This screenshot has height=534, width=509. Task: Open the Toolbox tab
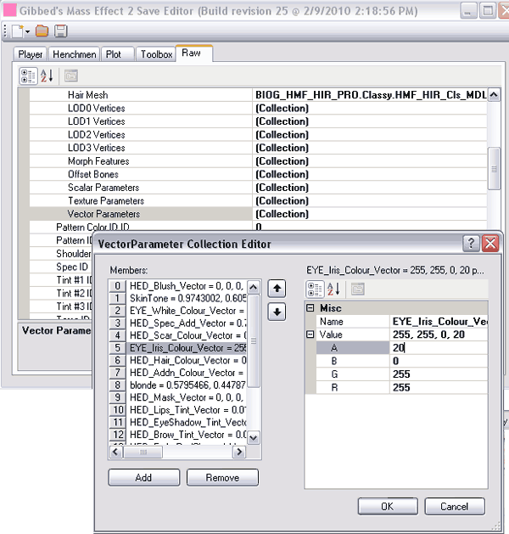pos(156,54)
